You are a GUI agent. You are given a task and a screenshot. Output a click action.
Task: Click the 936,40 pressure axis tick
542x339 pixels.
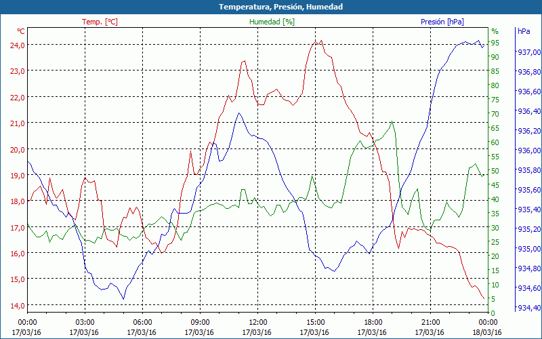pos(528,111)
